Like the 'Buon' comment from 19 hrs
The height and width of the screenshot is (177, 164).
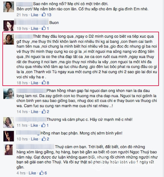point(35,28)
